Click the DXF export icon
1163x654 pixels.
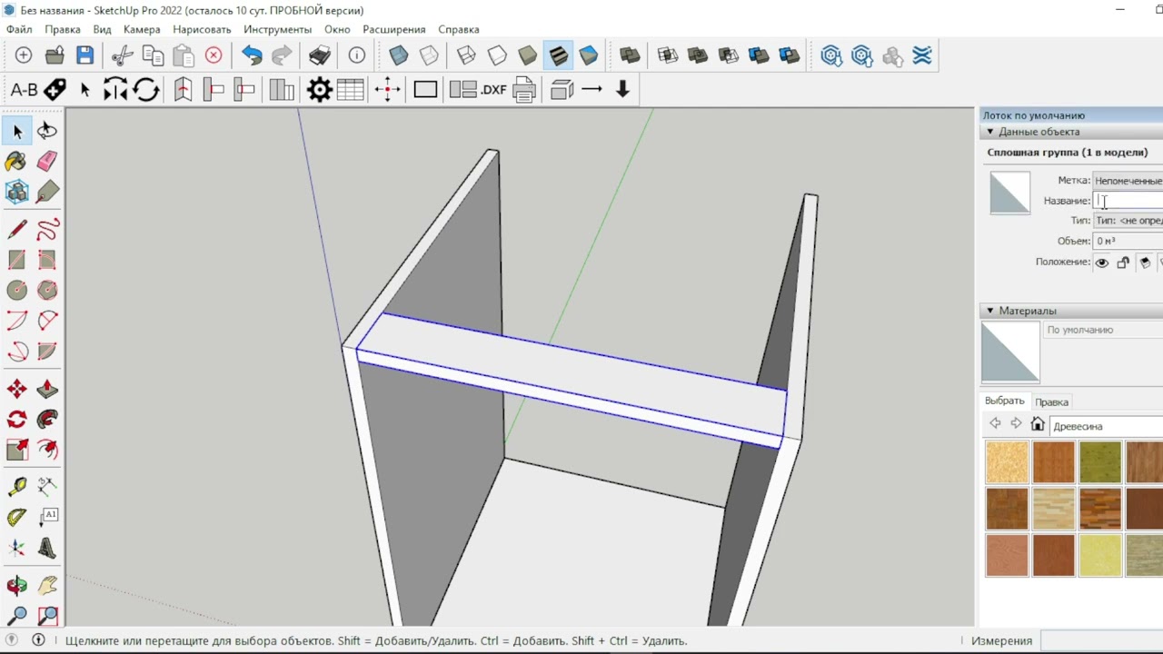pos(493,90)
